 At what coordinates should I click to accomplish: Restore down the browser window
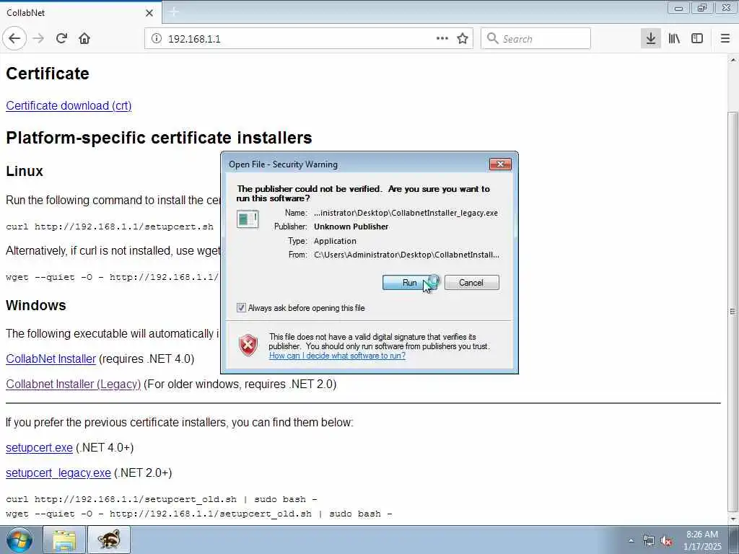[x=702, y=8]
